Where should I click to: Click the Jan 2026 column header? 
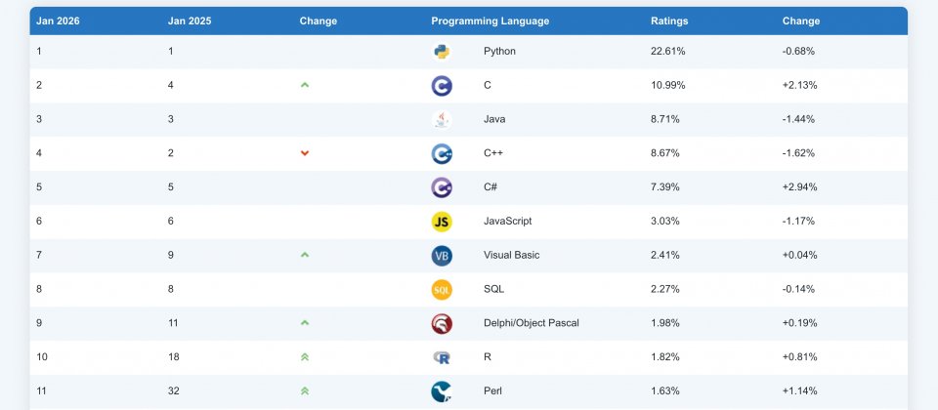coord(59,21)
